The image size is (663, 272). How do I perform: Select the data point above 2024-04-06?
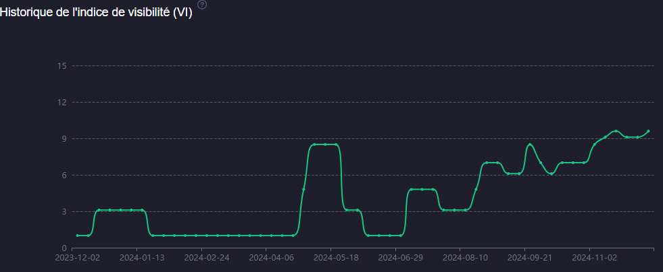tap(271, 236)
